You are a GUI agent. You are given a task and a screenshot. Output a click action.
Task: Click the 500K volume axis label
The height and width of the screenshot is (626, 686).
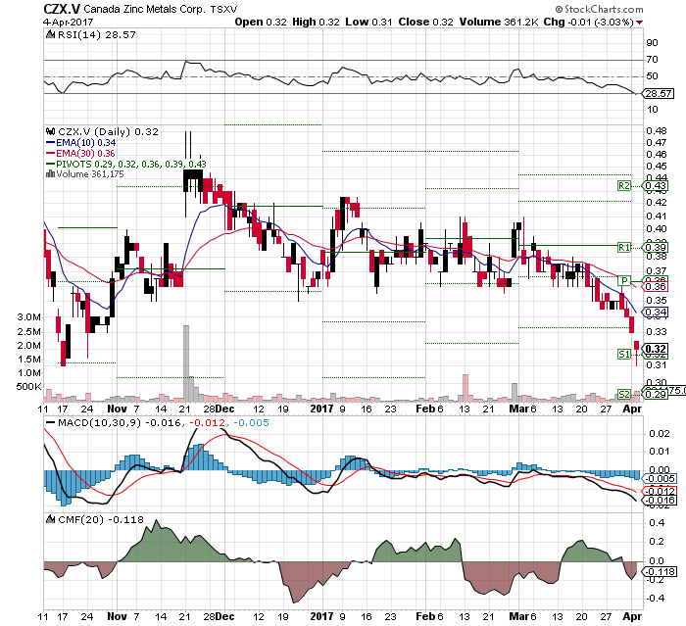tap(28, 387)
